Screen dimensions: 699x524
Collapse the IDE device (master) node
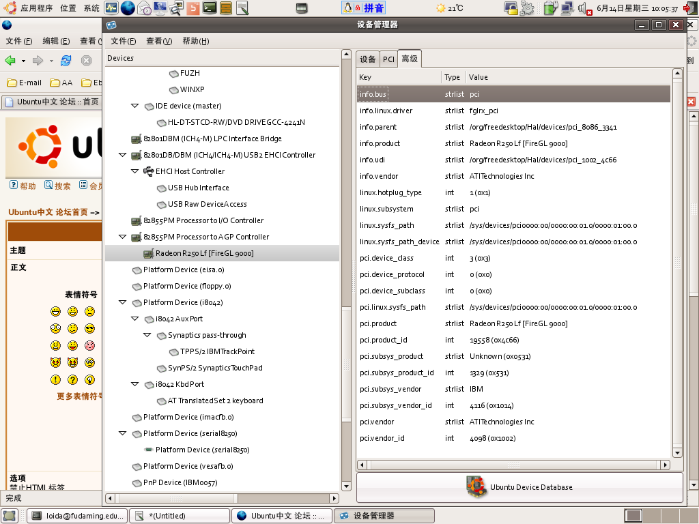pyautogui.click(x=134, y=106)
